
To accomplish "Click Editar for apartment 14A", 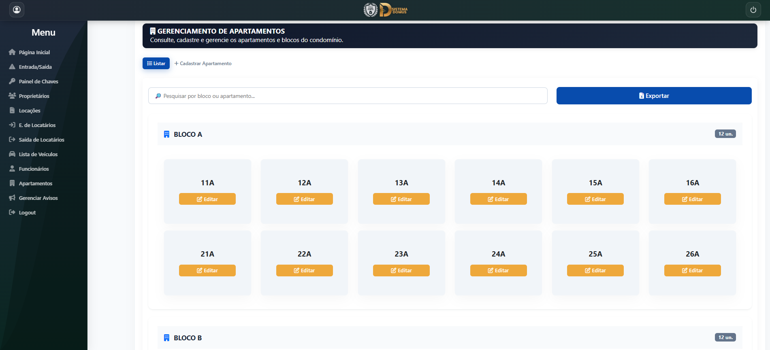I will point(498,199).
